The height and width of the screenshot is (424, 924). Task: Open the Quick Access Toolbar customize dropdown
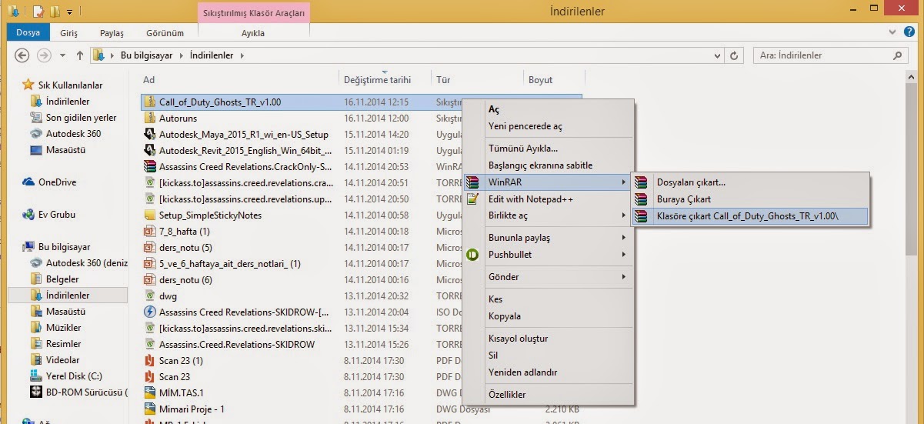pyautogui.click(x=69, y=12)
